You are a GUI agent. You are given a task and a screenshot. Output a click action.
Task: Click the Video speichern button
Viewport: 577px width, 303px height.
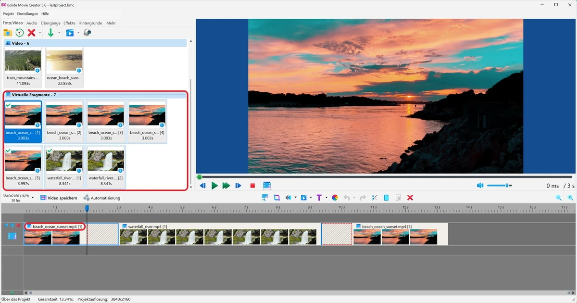59,198
